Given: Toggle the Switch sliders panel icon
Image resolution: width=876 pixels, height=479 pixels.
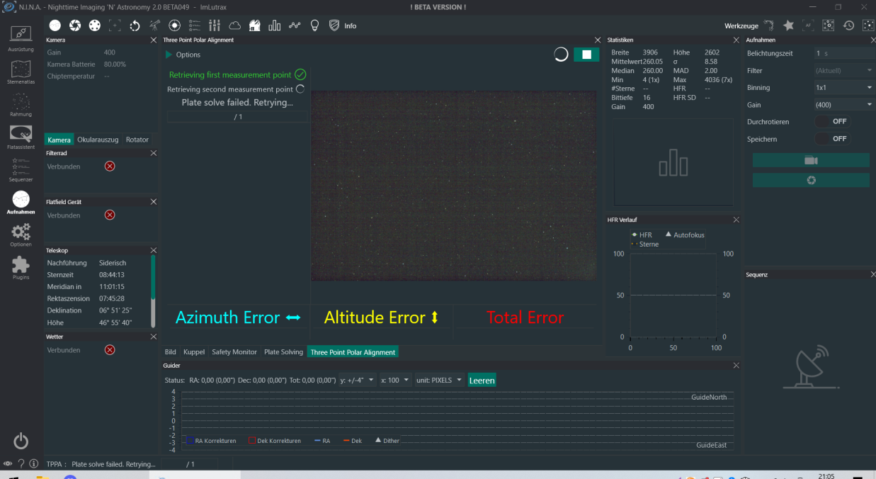Looking at the screenshot, I should click(x=215, y=26).
